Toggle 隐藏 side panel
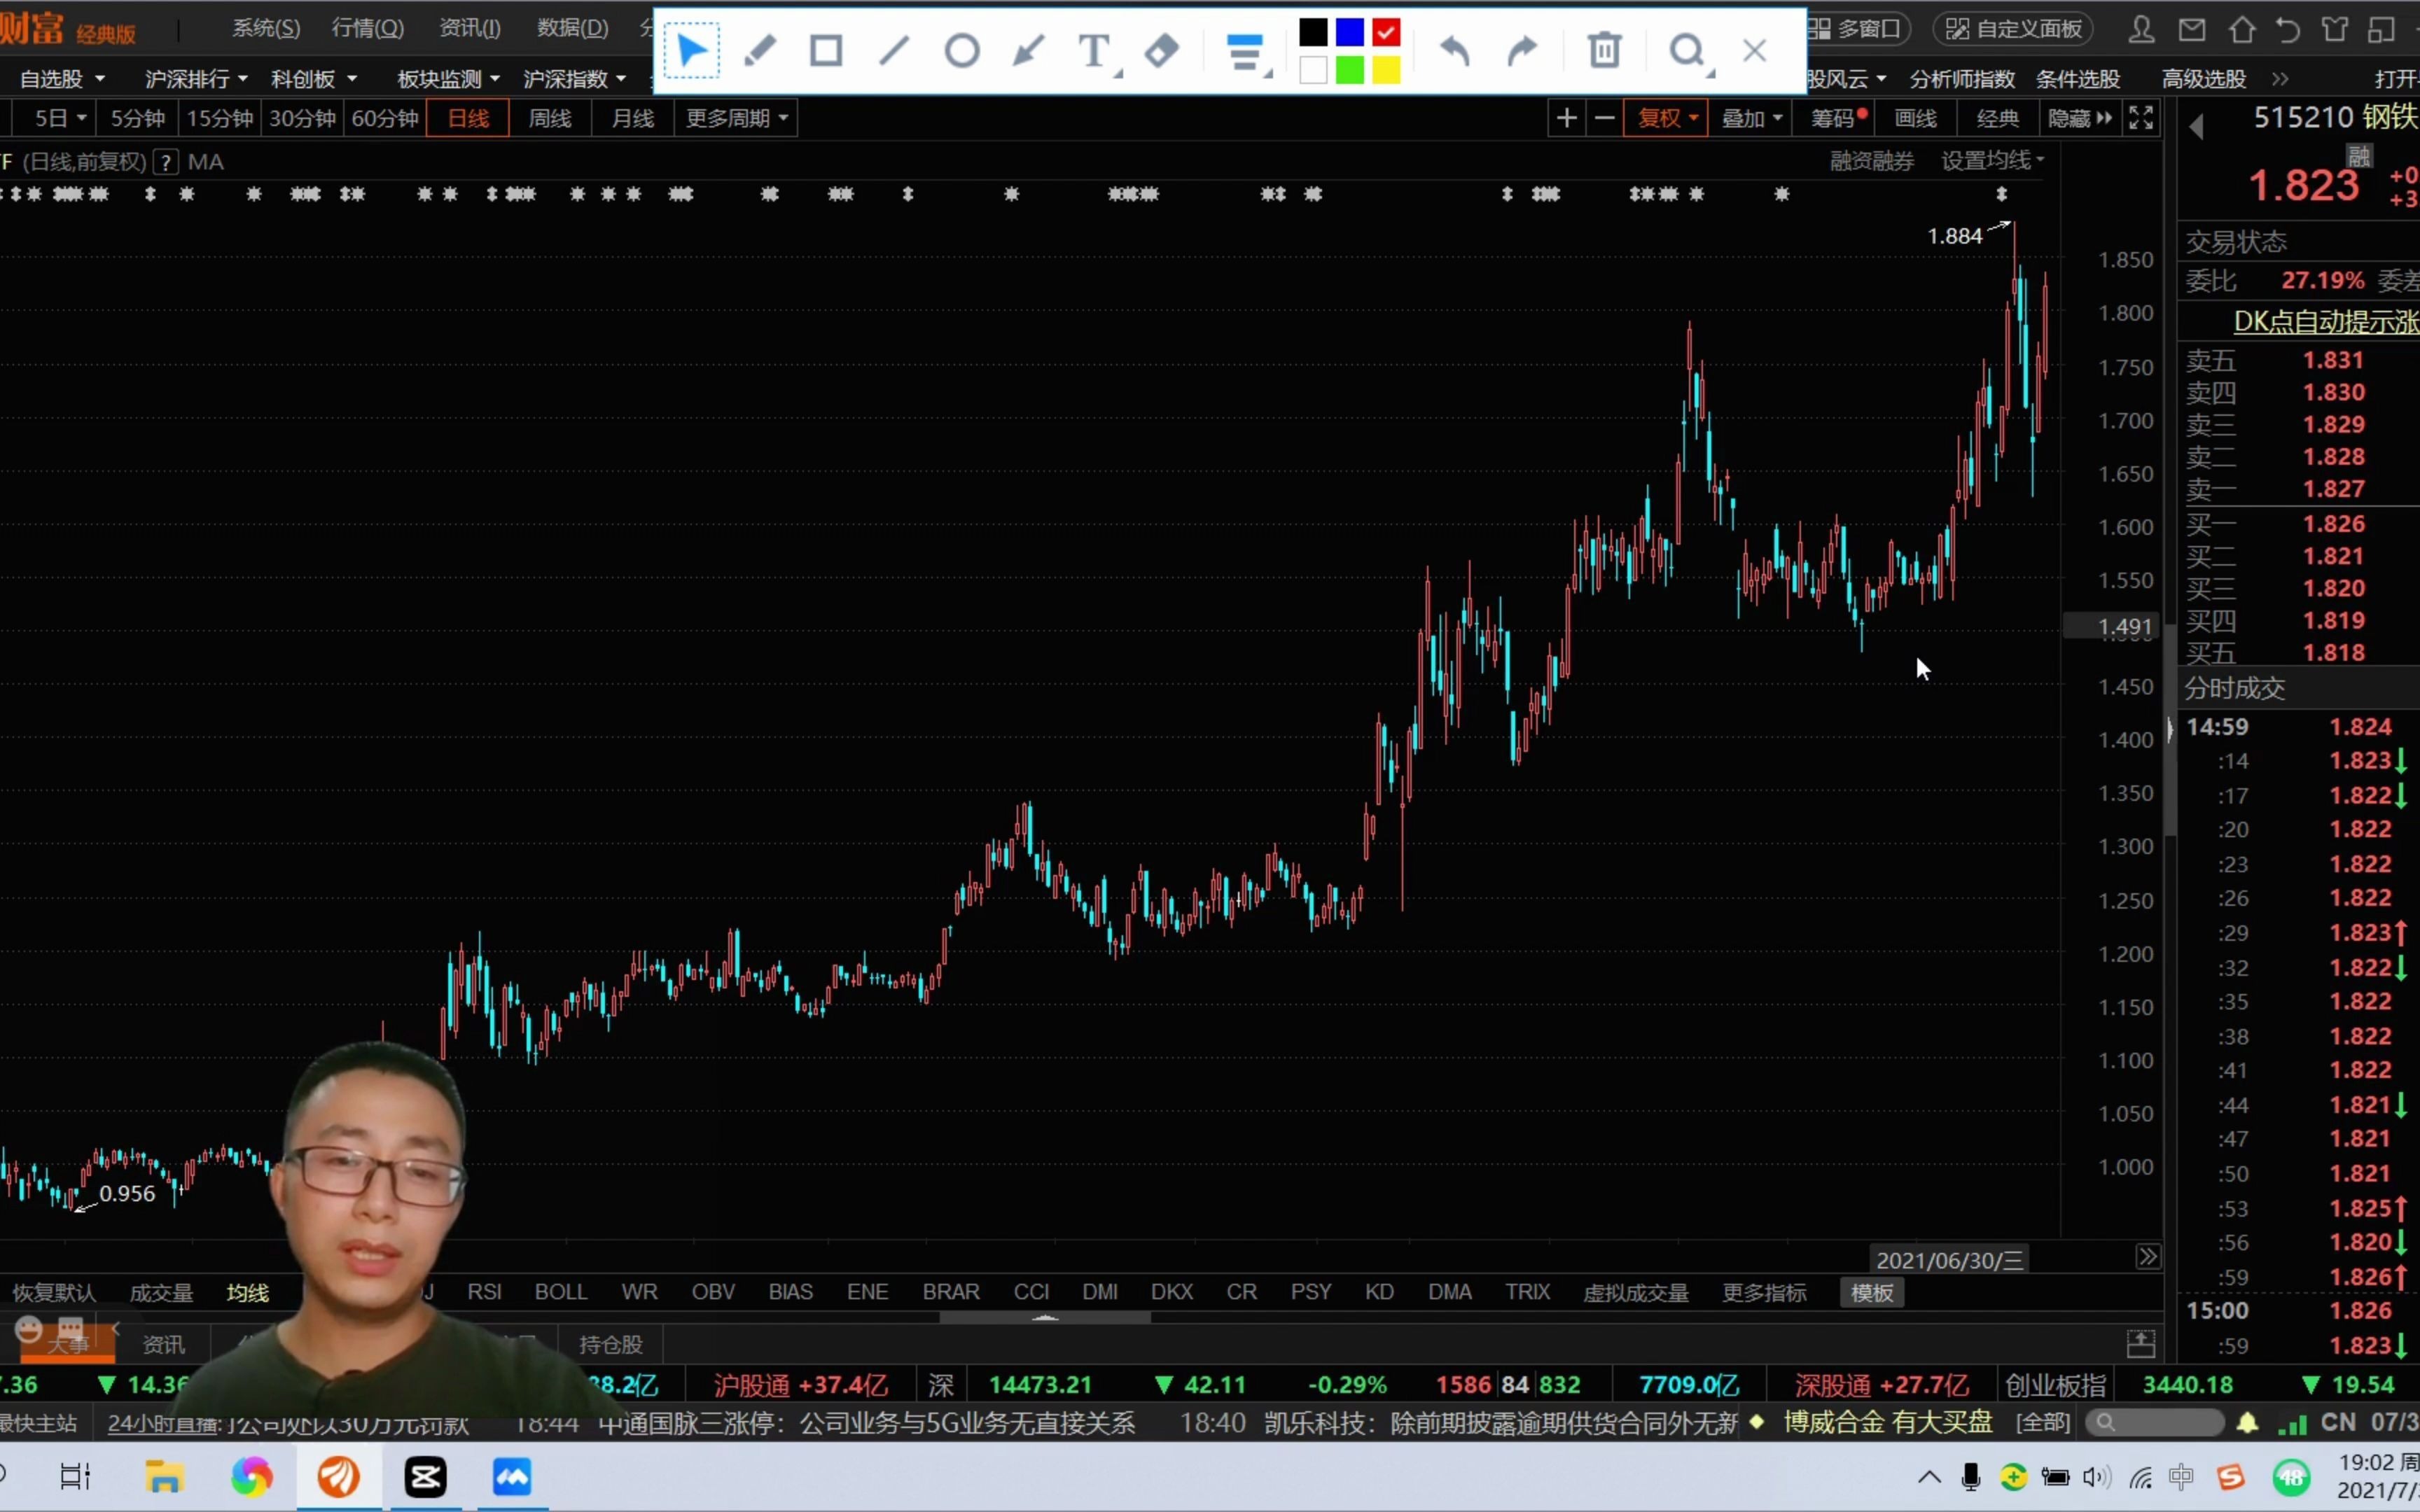Image resolution: width=2420 pixels, height=1512 pixels. (x=2079, y=118)
